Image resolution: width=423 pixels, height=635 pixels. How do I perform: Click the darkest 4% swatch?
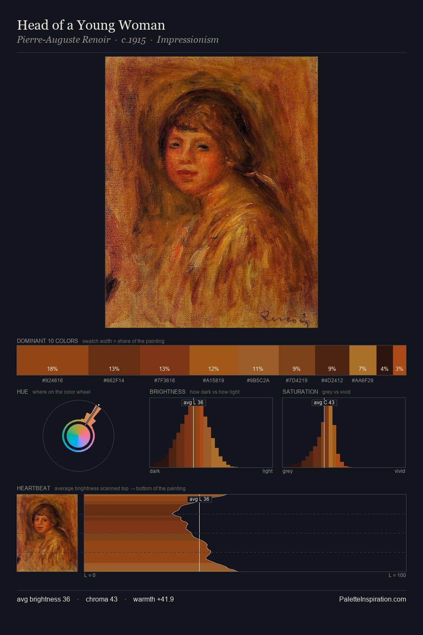385,360
